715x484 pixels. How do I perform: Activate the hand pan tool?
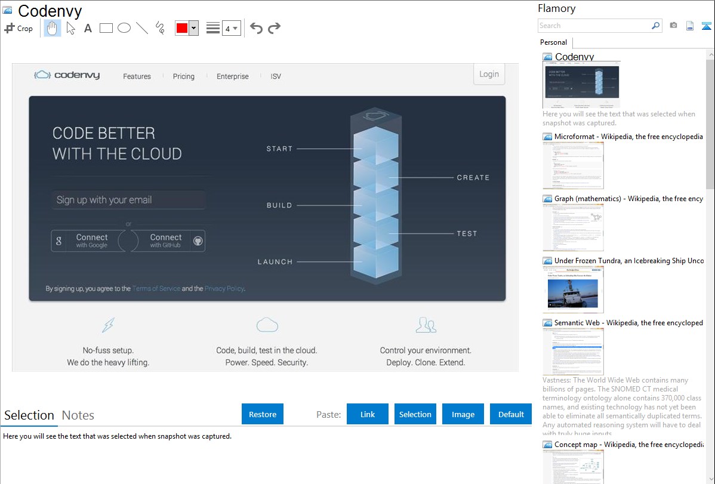pos(53,28)
